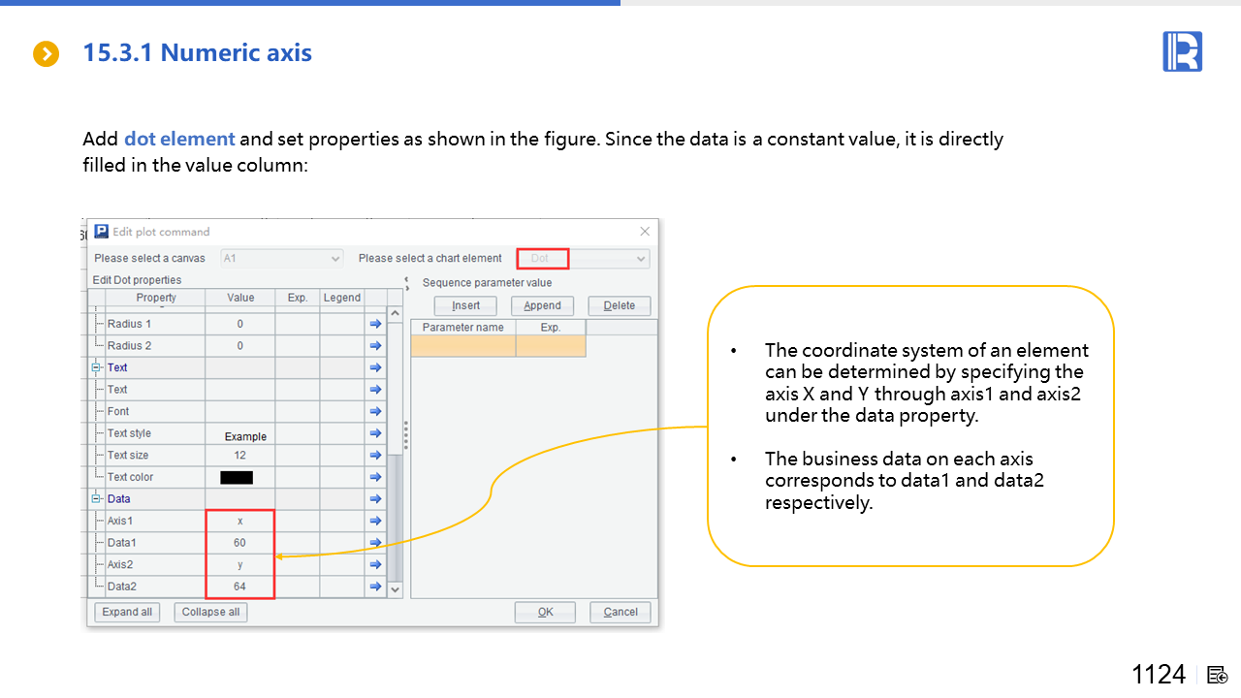Click the Append button
The image size is (1241, 698).
(x=542, y=305)
